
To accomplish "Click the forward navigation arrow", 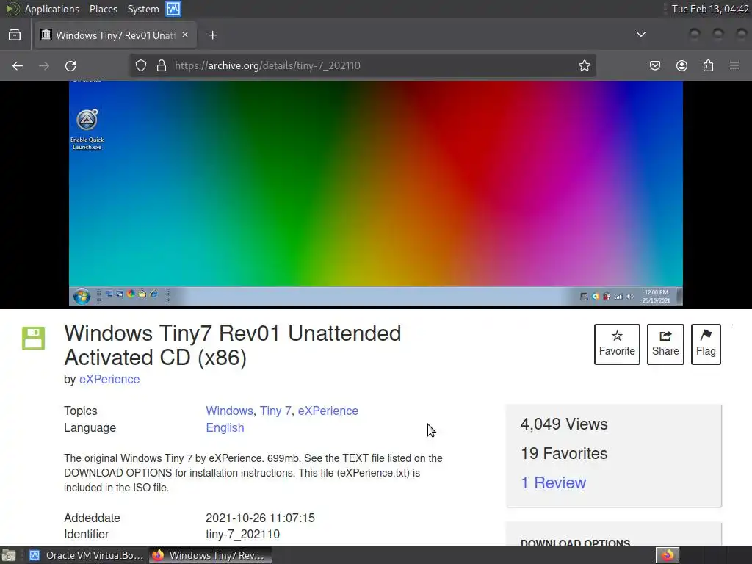I will tap(44, 65).
